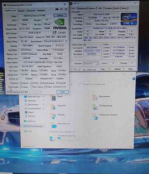
Task: Click the blue help icon in Explorer
Action: pyautogui.click(x=134, y=79)
